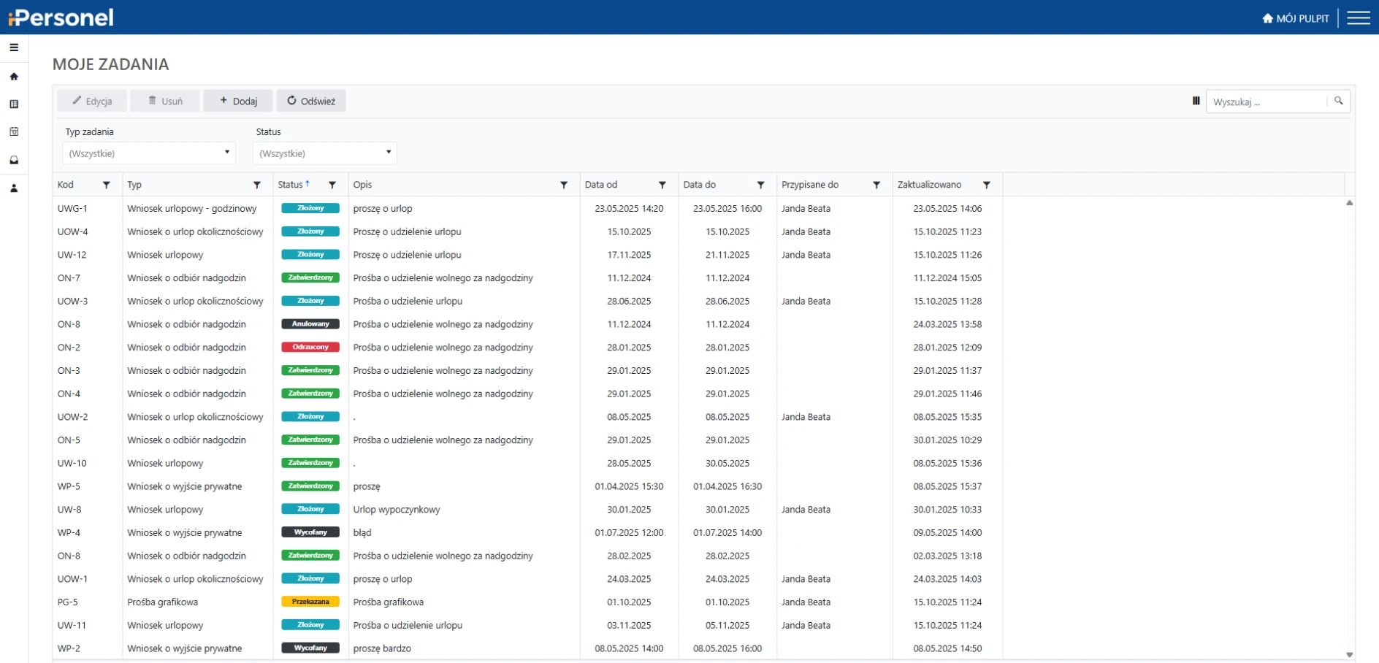The height and width of the screenshot is (663, 1379).
Task: Click the table scrollbar down arrow
Action: [x=1349, y=655]
